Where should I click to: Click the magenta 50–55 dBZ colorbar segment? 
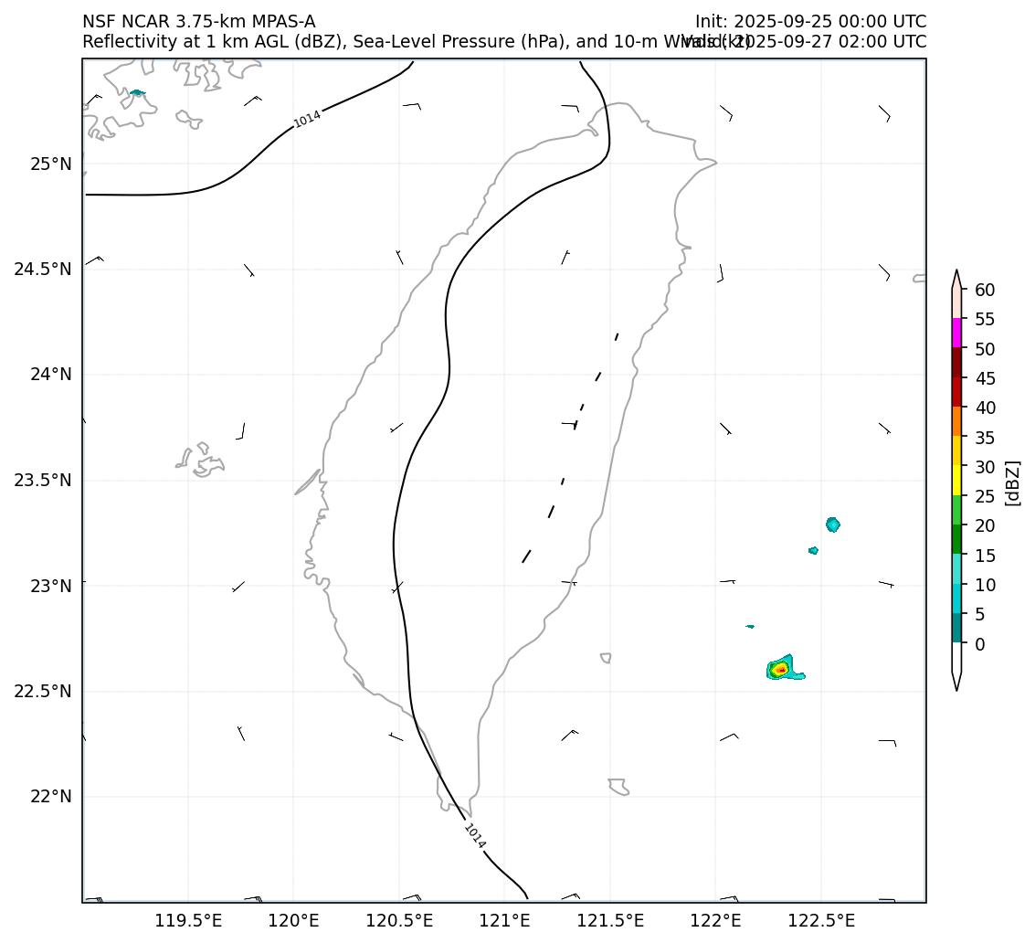point(956,334)
